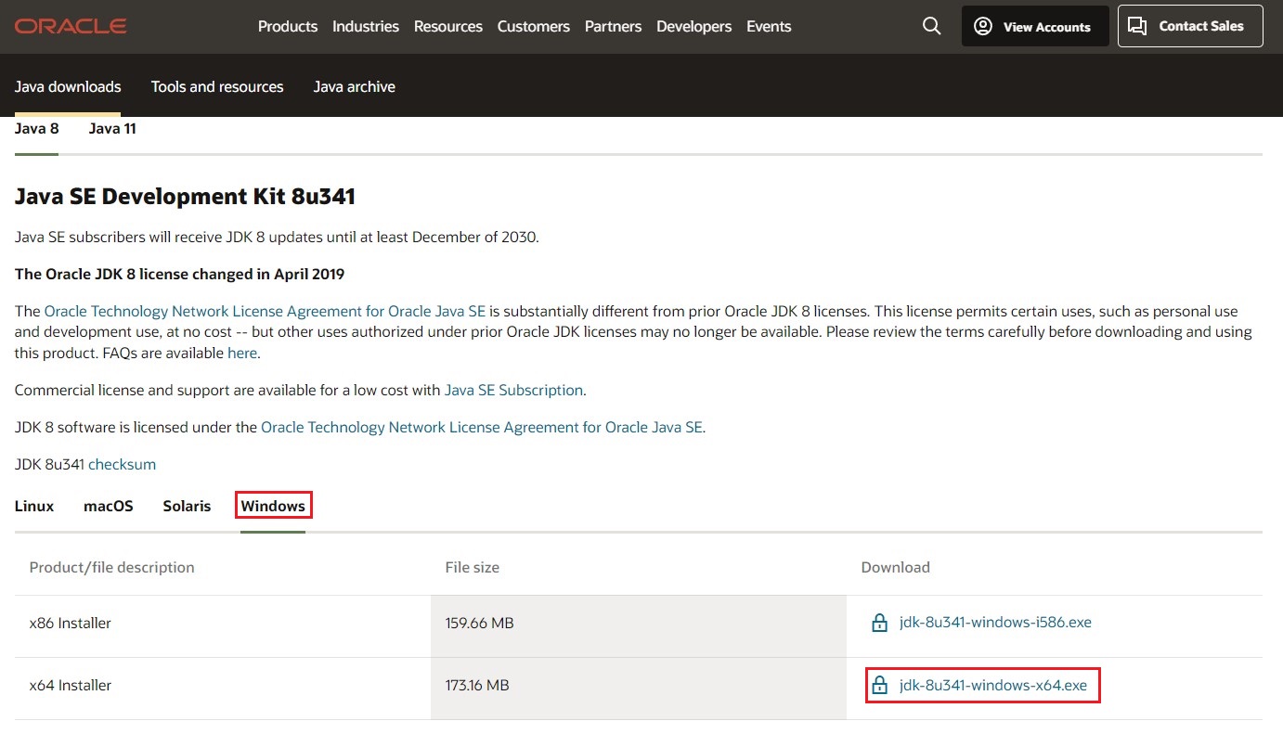Select the Java 8 tab
The width and height of the screenshot is (1283, 734).
click(x=37, y=129)
